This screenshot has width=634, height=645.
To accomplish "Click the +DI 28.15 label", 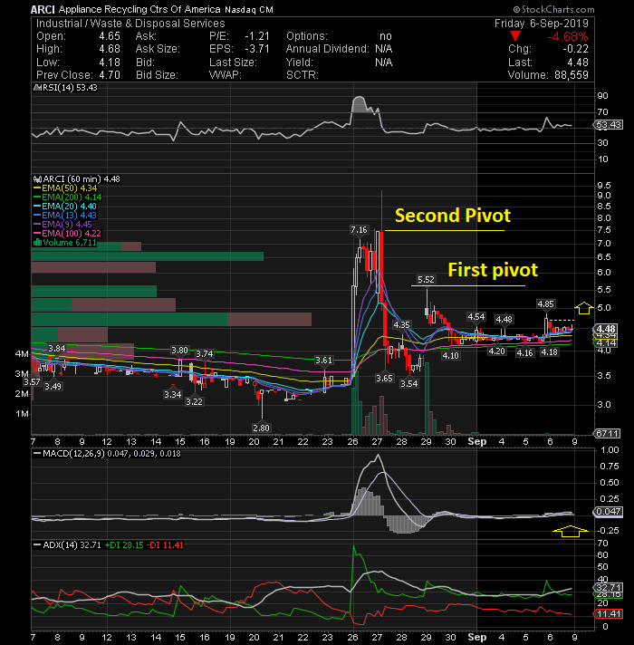I will coord(124,545).
